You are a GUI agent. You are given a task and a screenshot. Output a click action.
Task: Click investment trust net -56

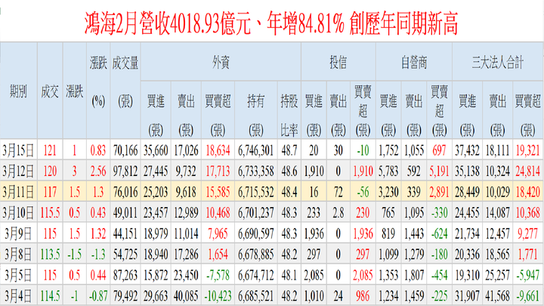point(363,192)
